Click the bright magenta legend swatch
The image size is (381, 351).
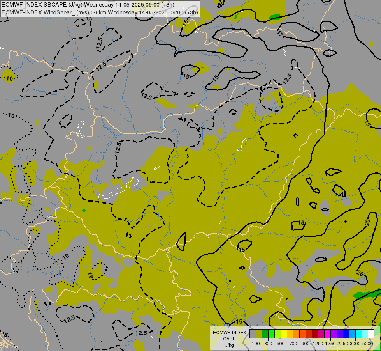[327, 334]
